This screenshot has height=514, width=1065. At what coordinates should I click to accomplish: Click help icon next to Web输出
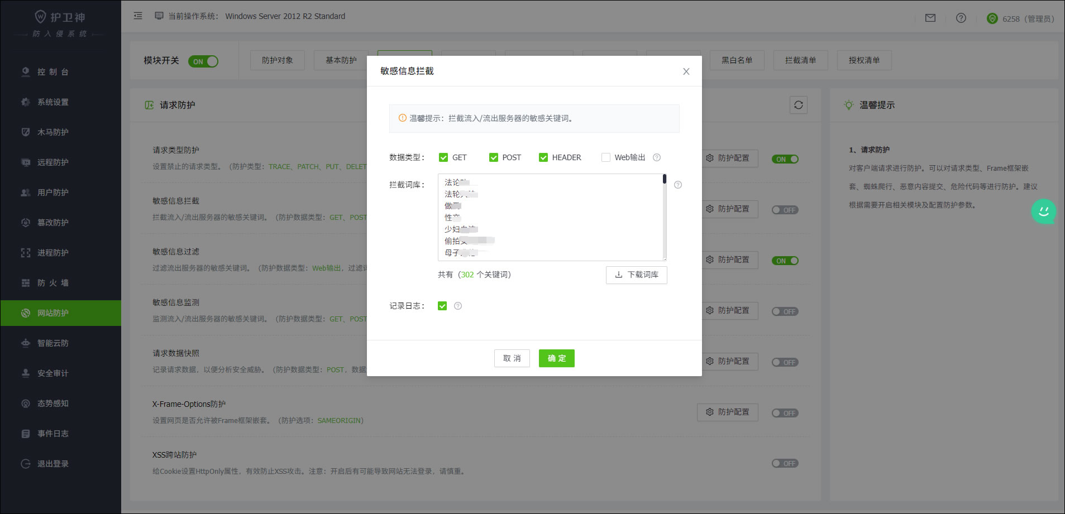(657, 157)
